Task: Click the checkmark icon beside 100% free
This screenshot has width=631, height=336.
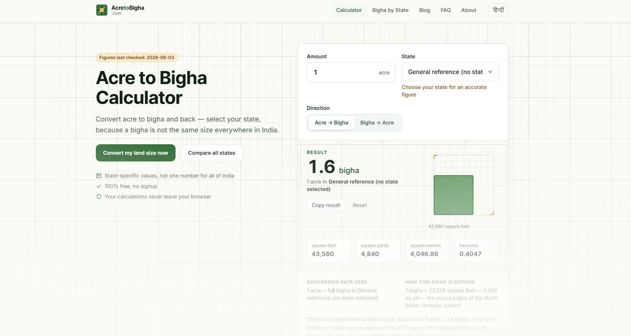Action: tap(99, 186)
